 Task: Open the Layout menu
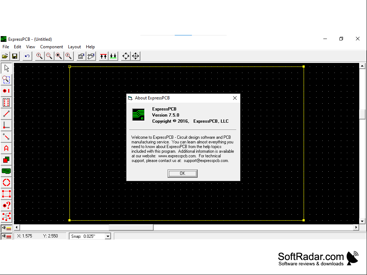[74, 47]
